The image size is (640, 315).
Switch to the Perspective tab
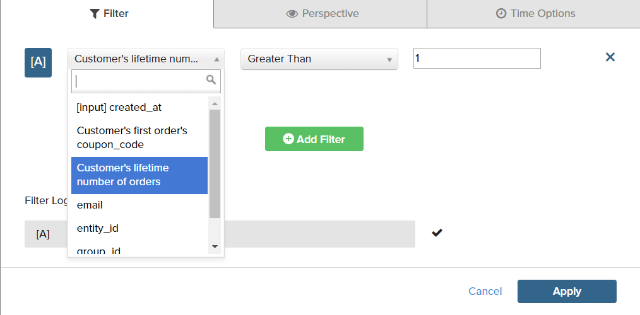click(x=322, y=13)
